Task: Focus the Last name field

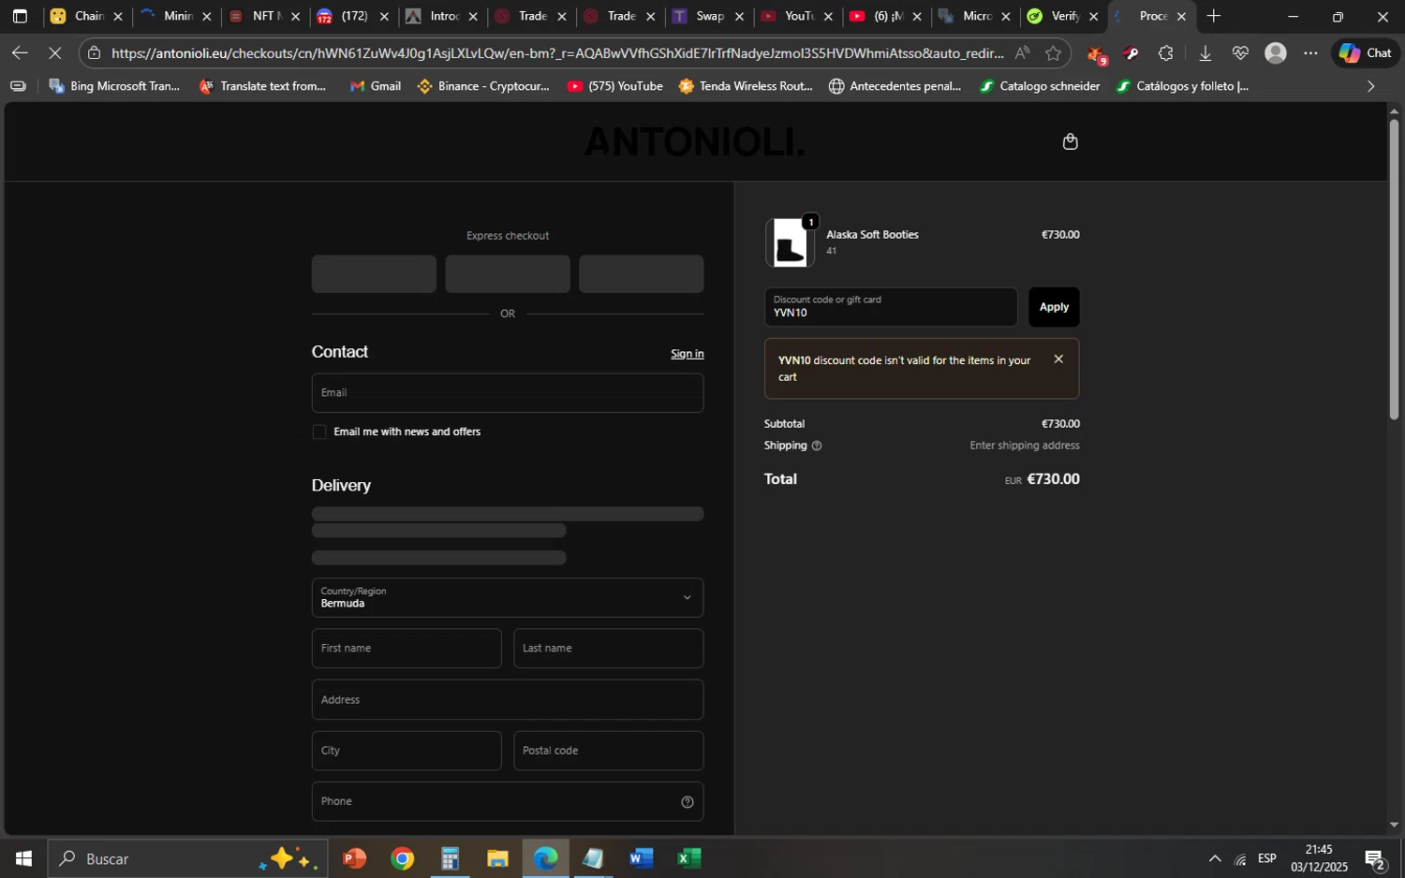Action: coord(609,649)
